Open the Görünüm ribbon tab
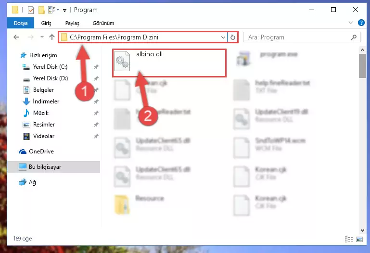 (x=103, y=23)
